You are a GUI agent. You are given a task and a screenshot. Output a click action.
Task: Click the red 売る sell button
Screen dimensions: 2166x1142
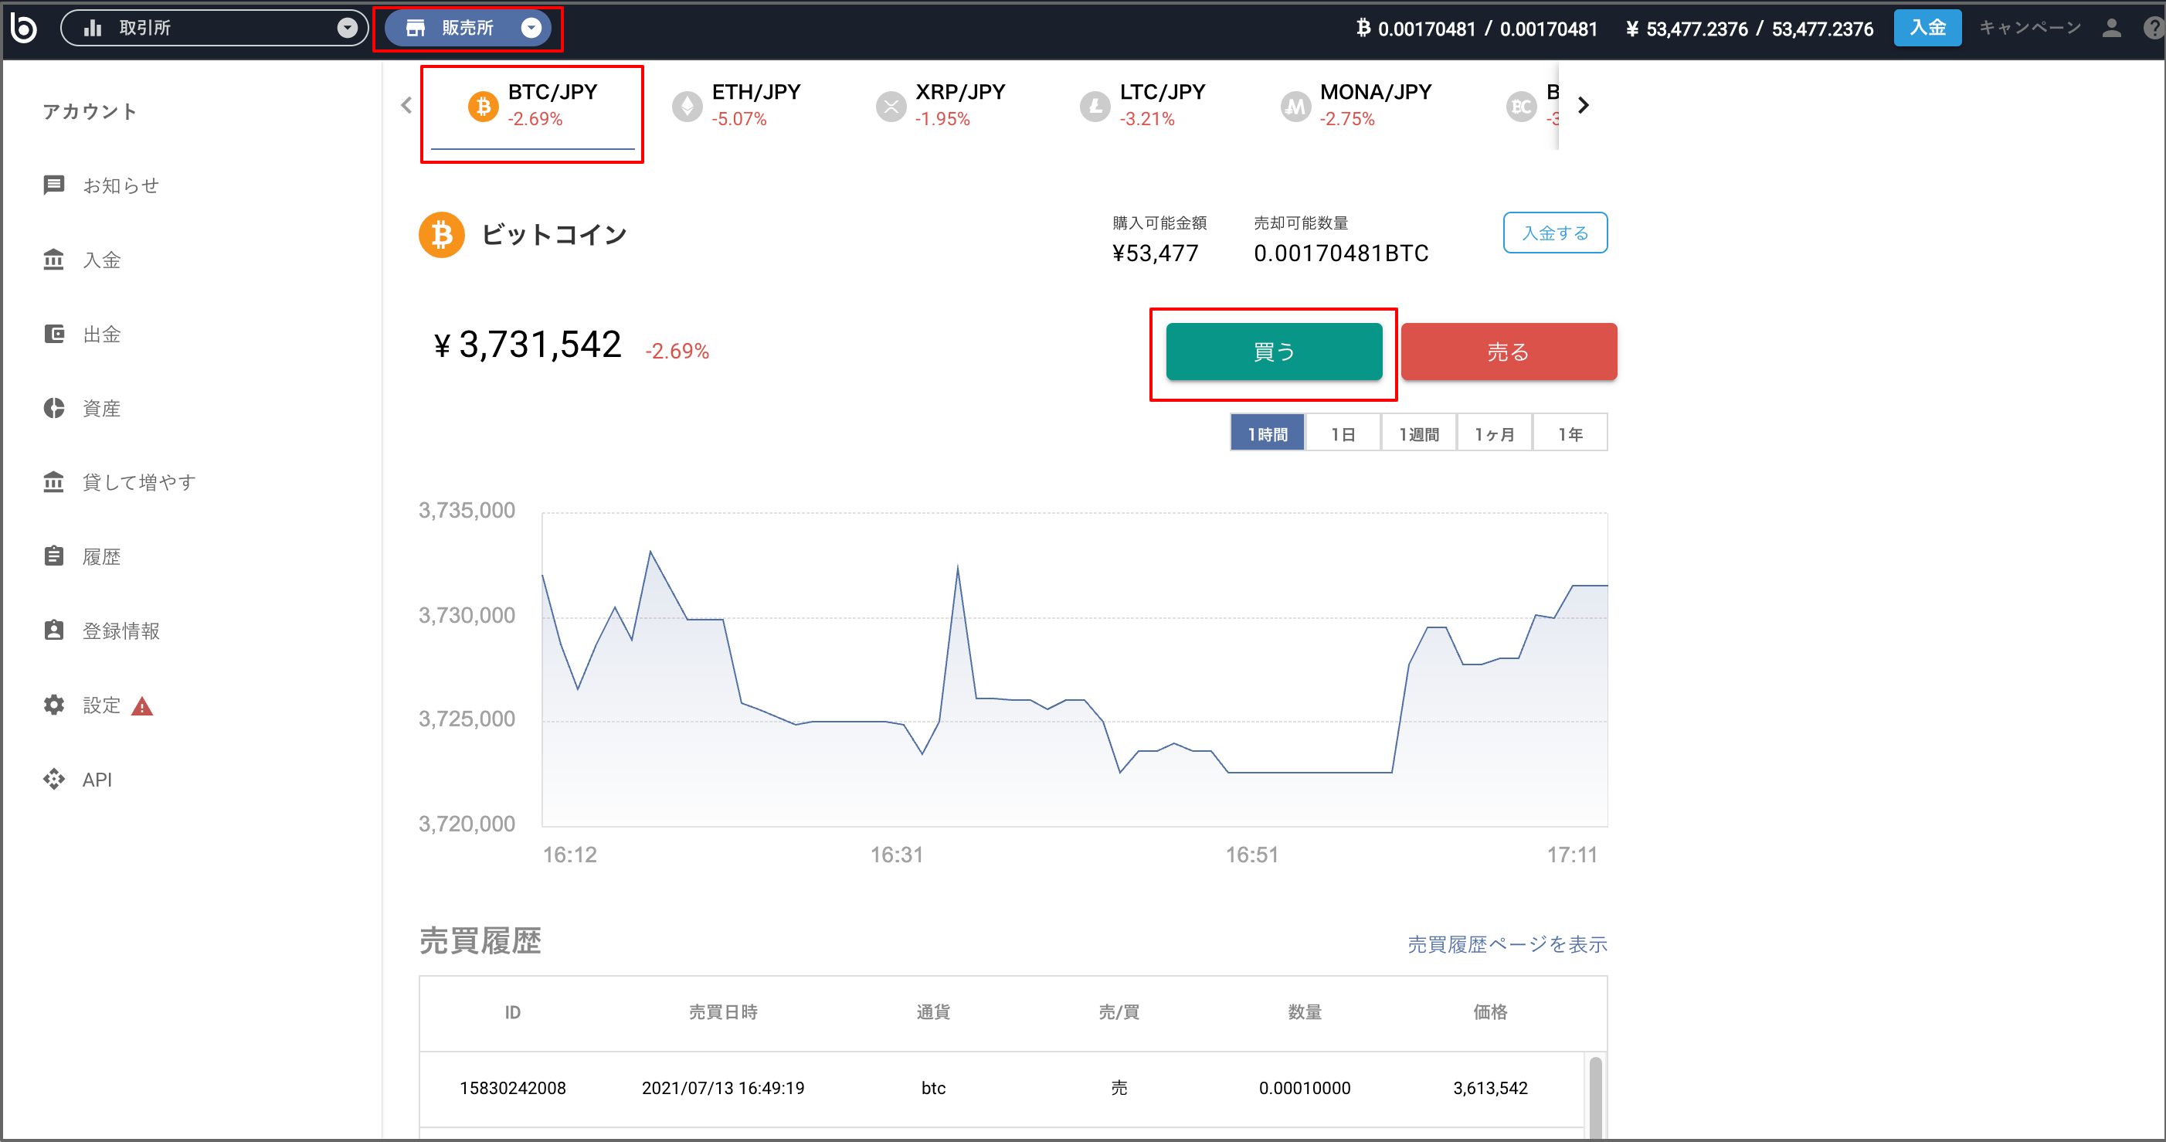(x=1509, y=352)
